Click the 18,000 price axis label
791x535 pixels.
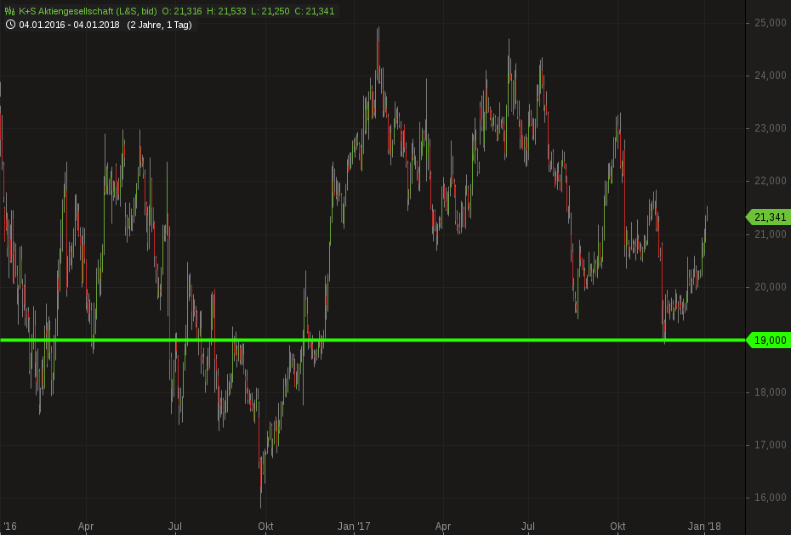pos(770,392)
